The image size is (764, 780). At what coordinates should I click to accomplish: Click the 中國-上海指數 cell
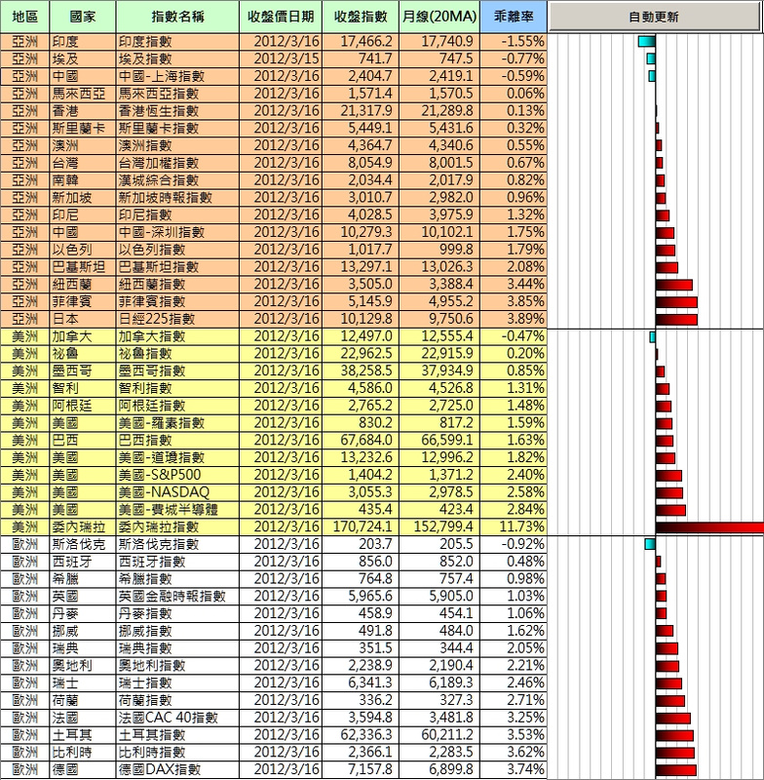point(177,76)
